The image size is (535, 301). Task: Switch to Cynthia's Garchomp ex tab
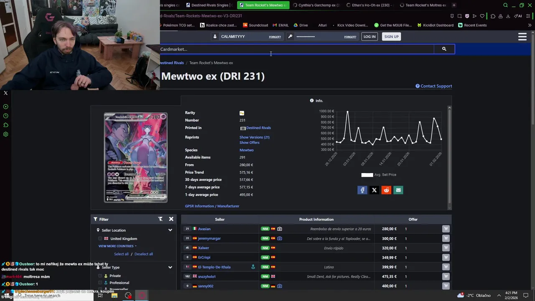(x=316, y=5)
